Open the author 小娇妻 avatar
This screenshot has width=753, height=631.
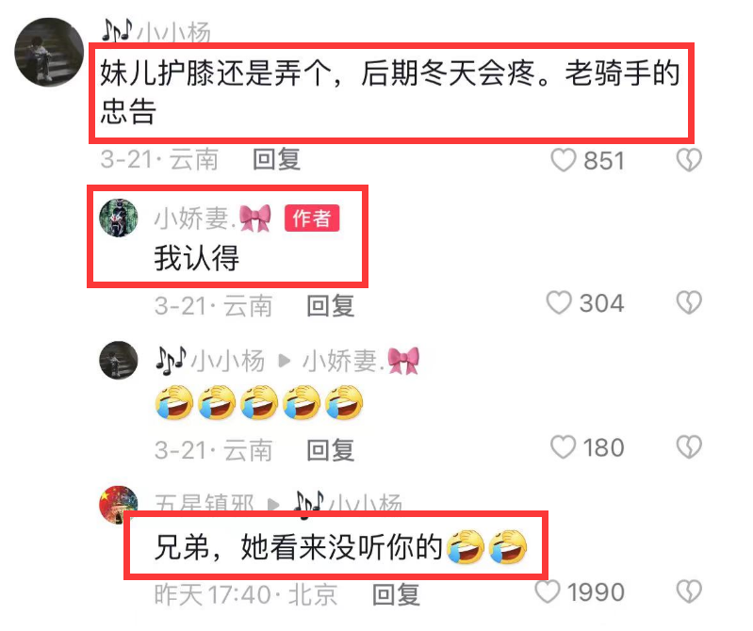(119, 218)
